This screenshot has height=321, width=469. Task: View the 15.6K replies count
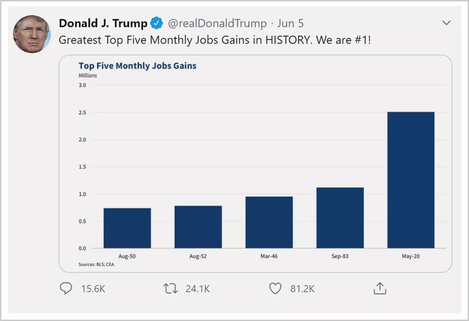[93, 289]
